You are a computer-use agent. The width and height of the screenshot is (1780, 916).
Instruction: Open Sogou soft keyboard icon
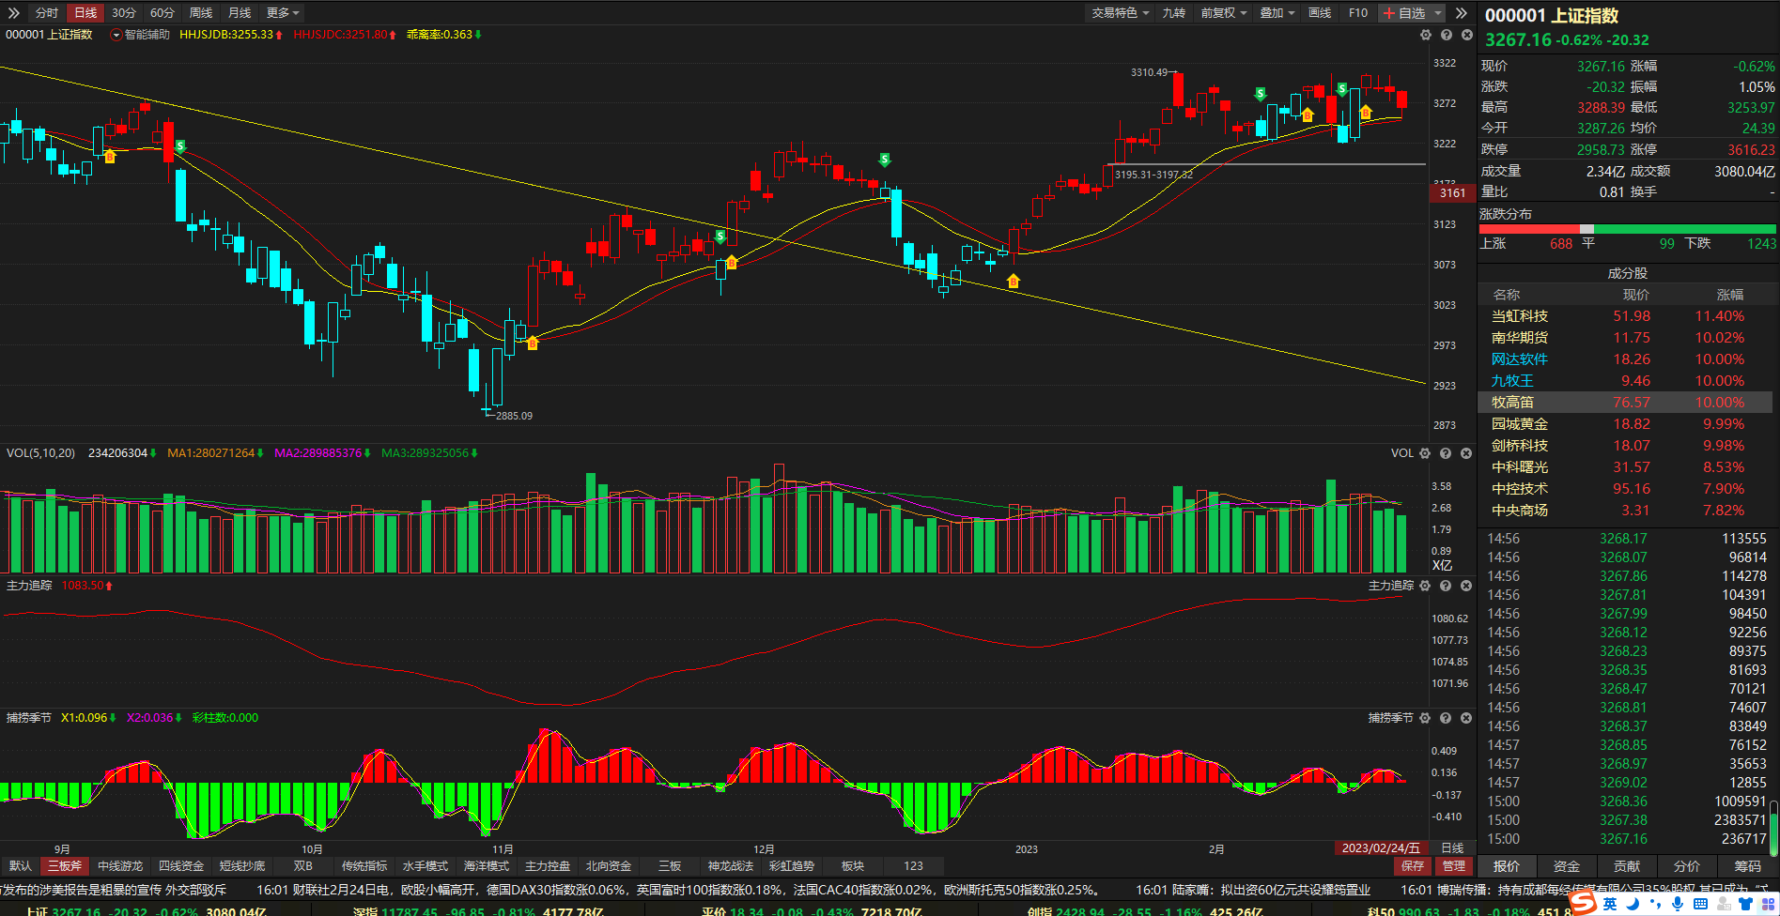[1700, 904]
